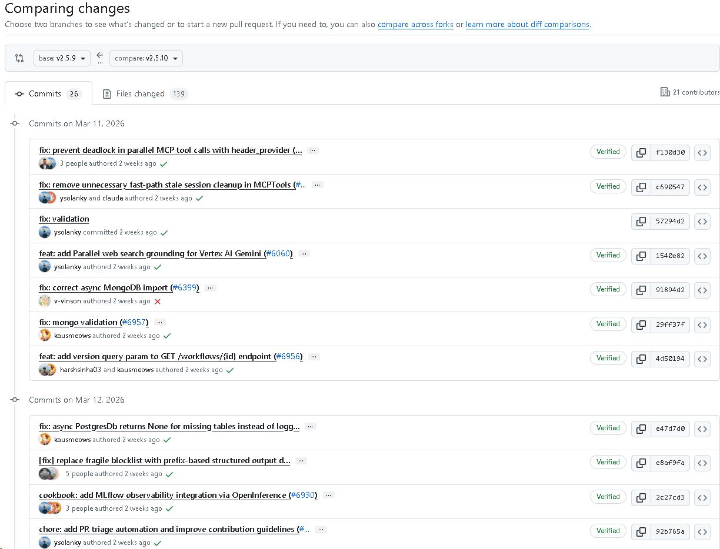
Task: Switch to the Files changed tab
Action: coord(145,93)
